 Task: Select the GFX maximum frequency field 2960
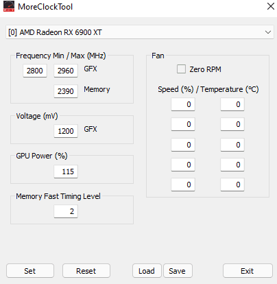coord(66,71)
